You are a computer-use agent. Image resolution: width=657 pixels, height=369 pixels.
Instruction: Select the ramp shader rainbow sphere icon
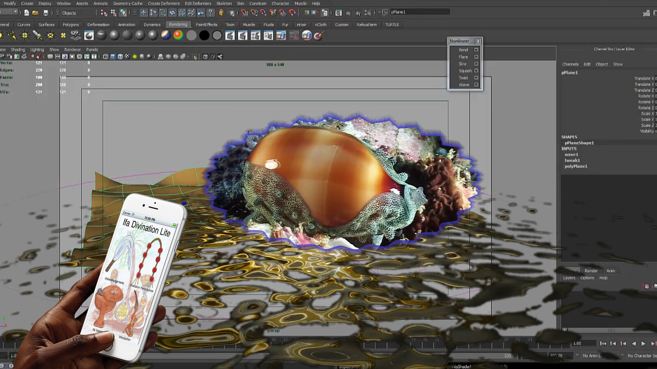[178, 36]
